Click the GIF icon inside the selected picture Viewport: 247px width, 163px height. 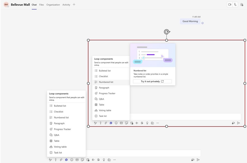[121, 123]
